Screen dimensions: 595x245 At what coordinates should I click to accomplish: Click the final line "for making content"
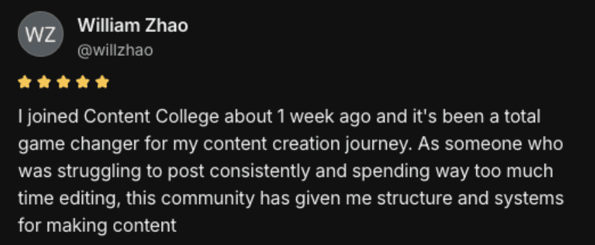click(97, 226)
